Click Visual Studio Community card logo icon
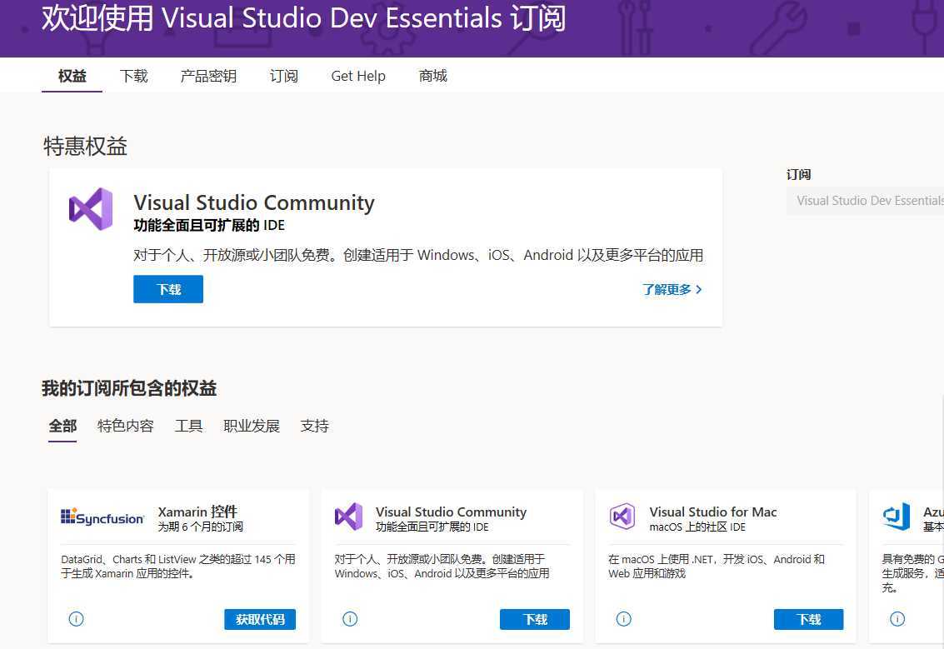This screenshot has height=649, width=944. click(348, 517)
